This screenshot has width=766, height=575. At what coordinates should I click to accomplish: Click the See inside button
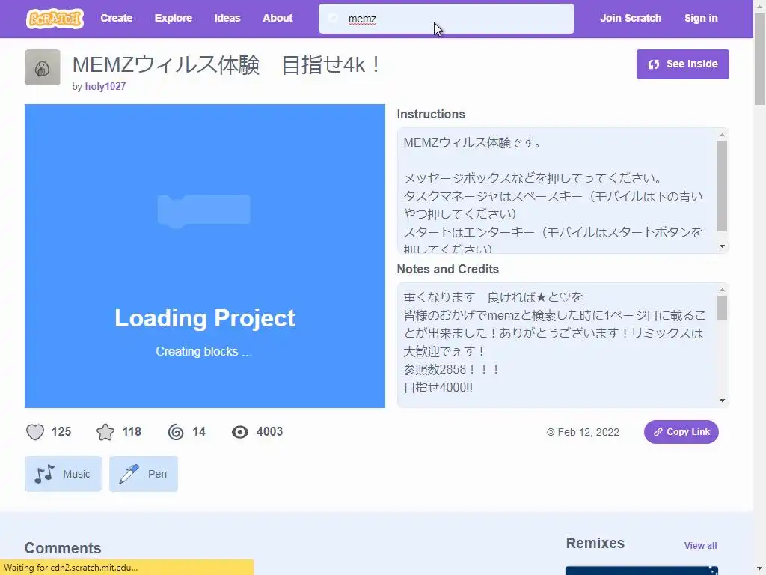(682, 64)
